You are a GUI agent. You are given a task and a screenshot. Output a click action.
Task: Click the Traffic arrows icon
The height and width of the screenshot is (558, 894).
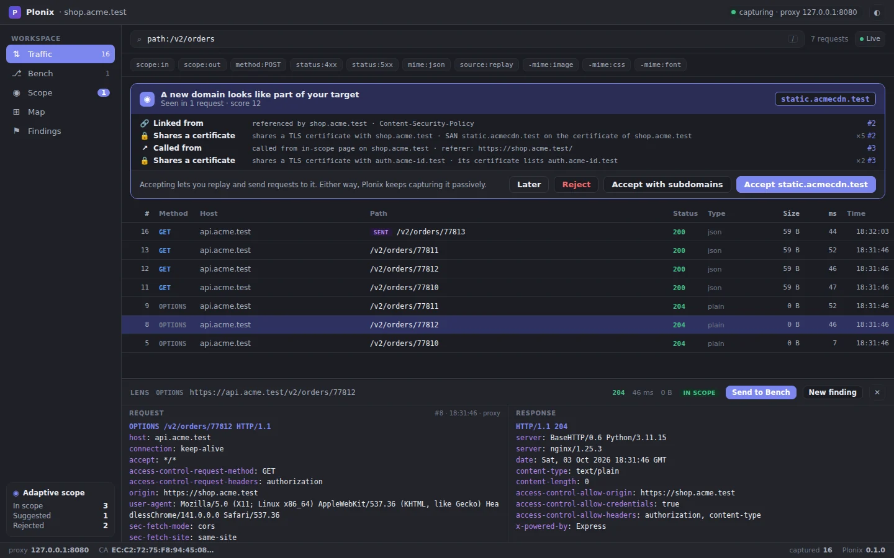click(x=16, y=54)
